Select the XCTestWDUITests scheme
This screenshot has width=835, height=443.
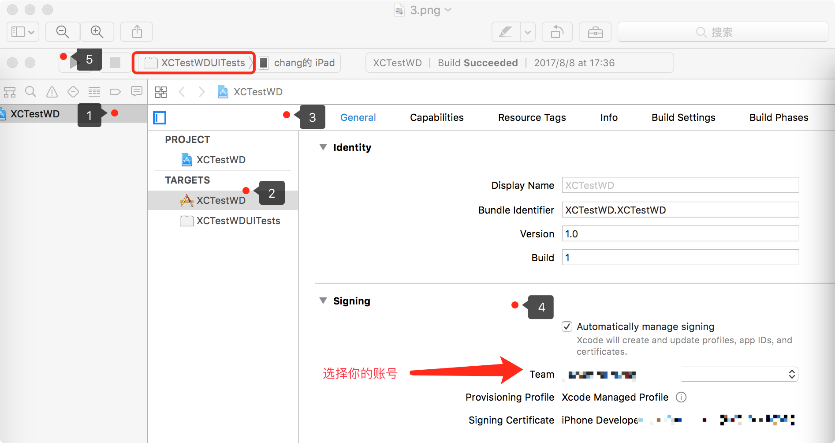pyautogui.click(x=194, y=63)
